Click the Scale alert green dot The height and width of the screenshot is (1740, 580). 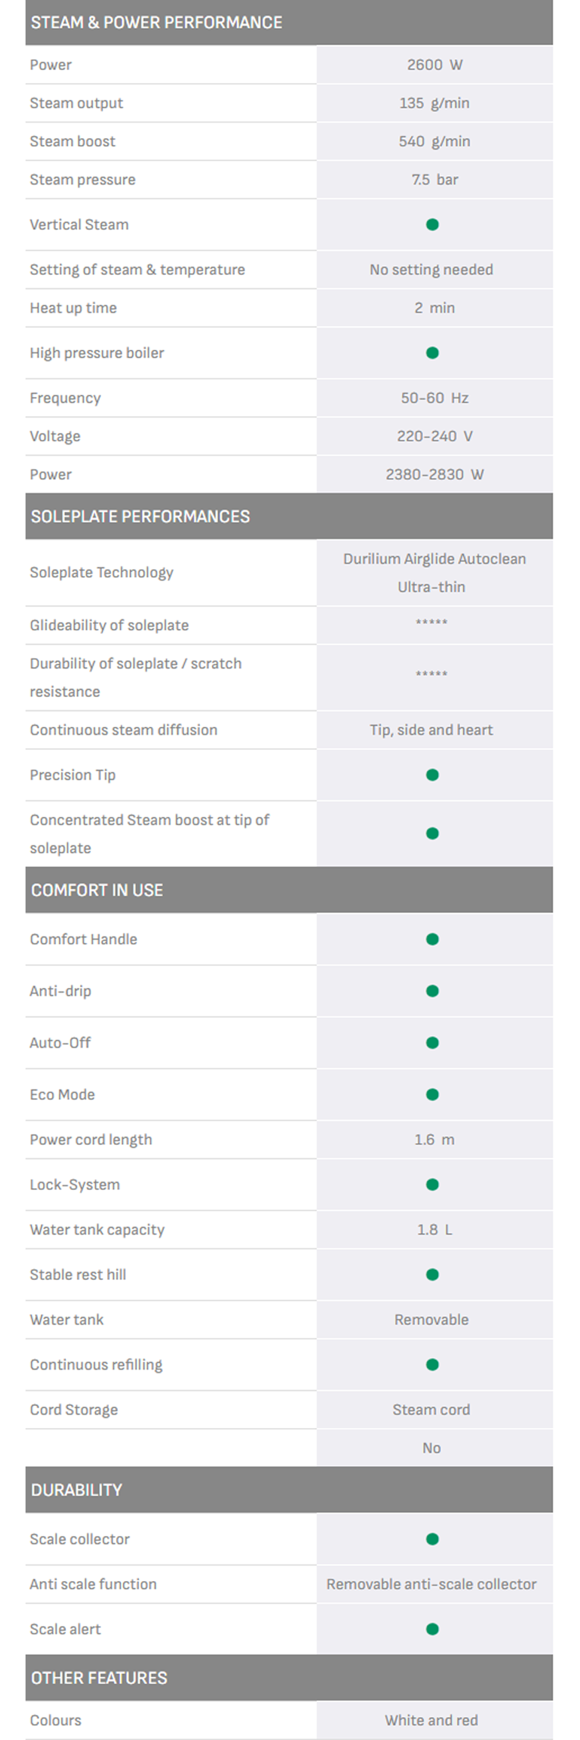[432, 1629]
